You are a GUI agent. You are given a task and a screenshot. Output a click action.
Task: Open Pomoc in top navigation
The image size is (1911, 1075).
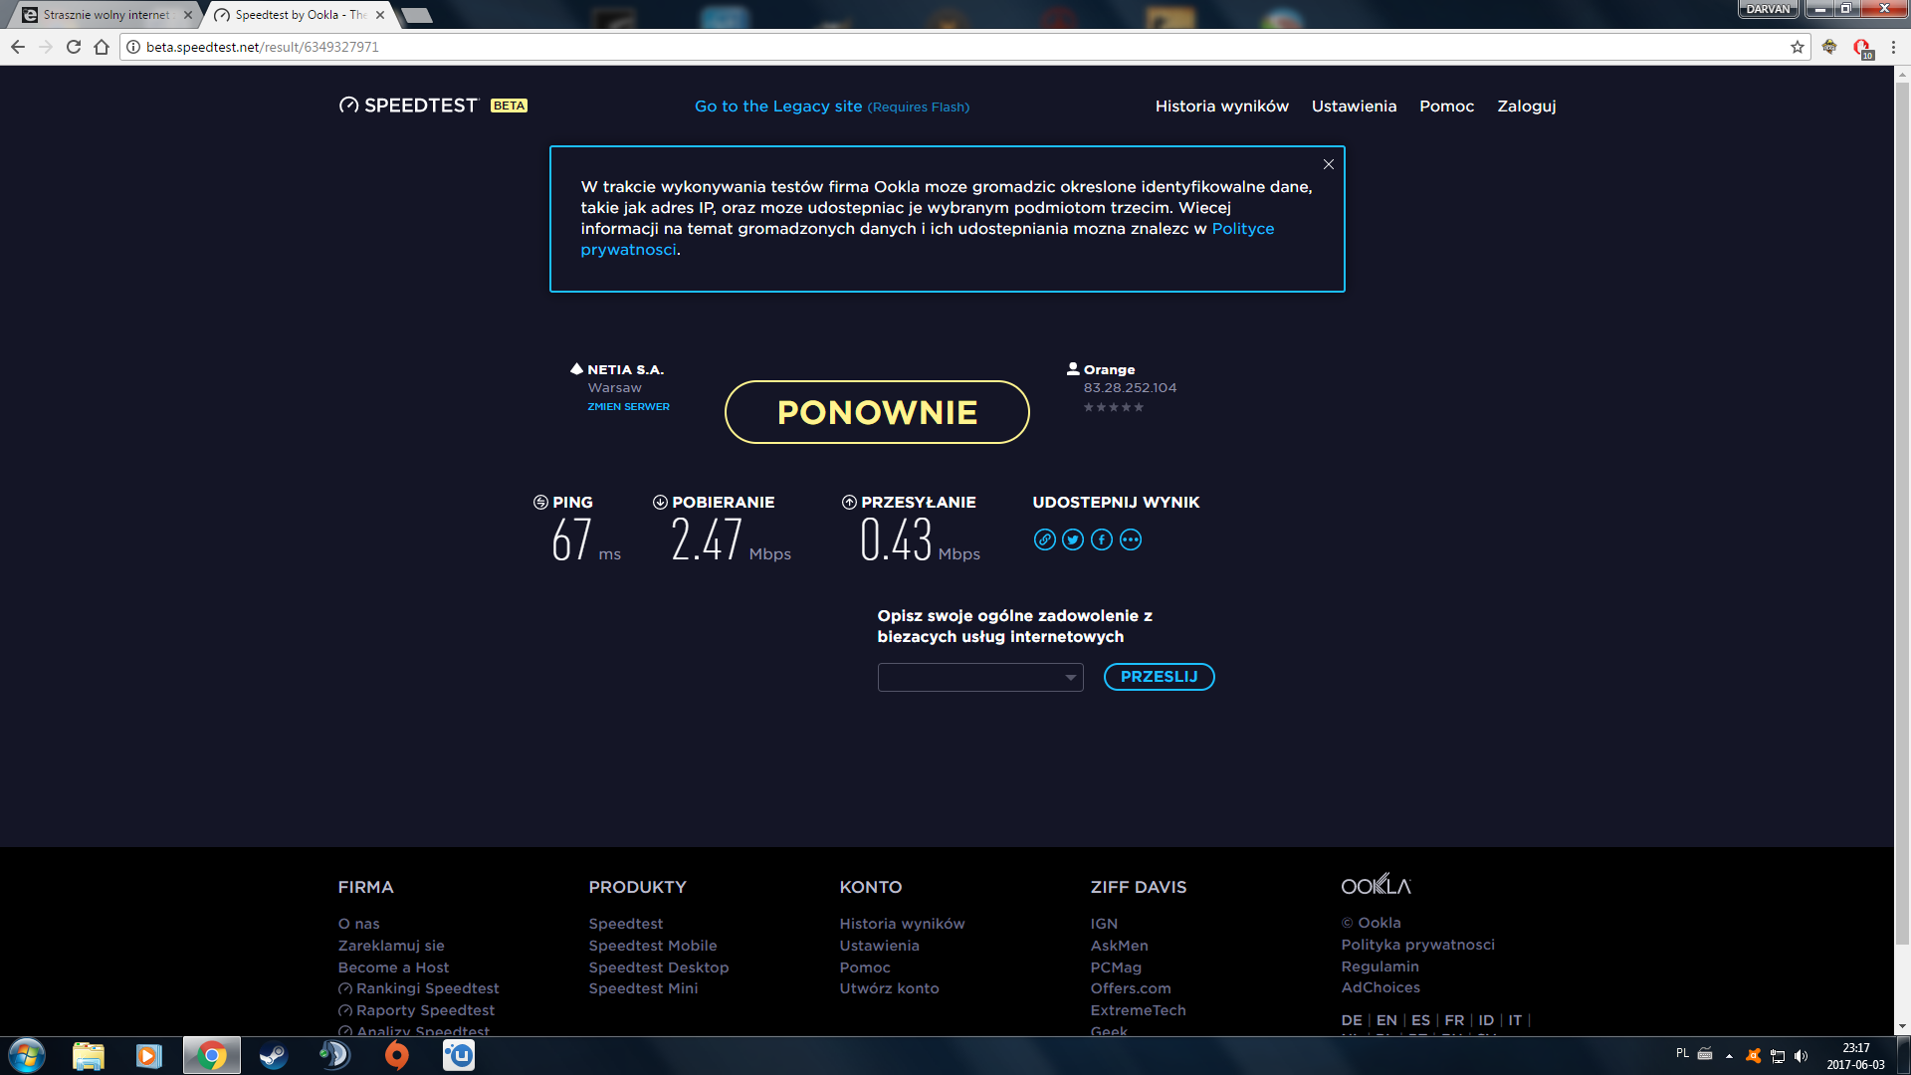1446,106
